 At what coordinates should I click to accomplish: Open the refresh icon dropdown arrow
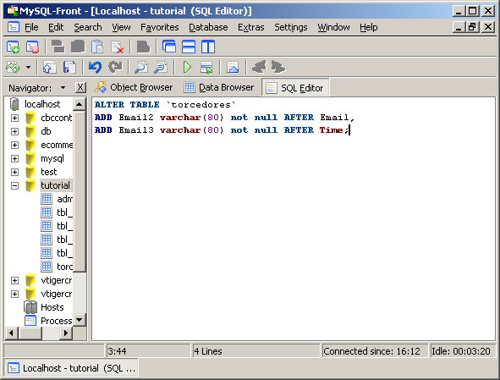(29, 68)
